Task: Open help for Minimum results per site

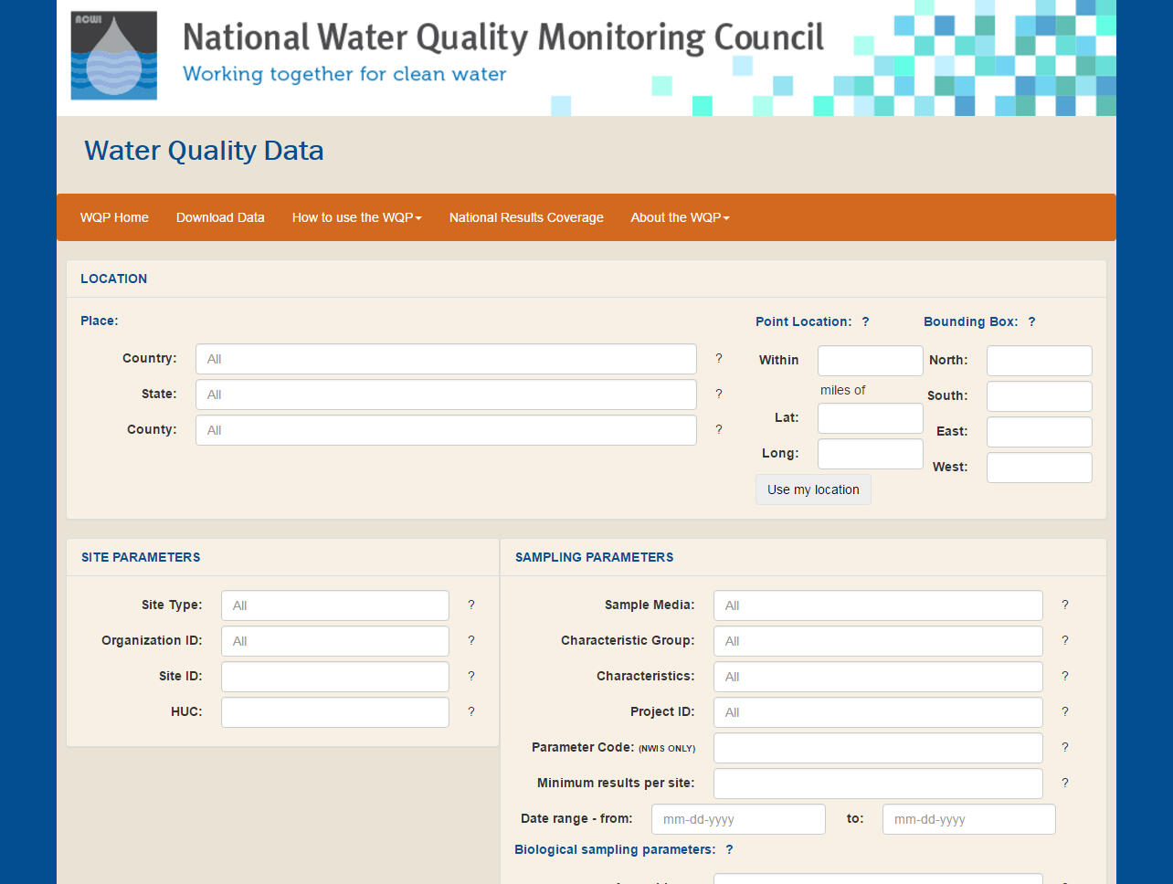Action: (x=1064, y=783)
